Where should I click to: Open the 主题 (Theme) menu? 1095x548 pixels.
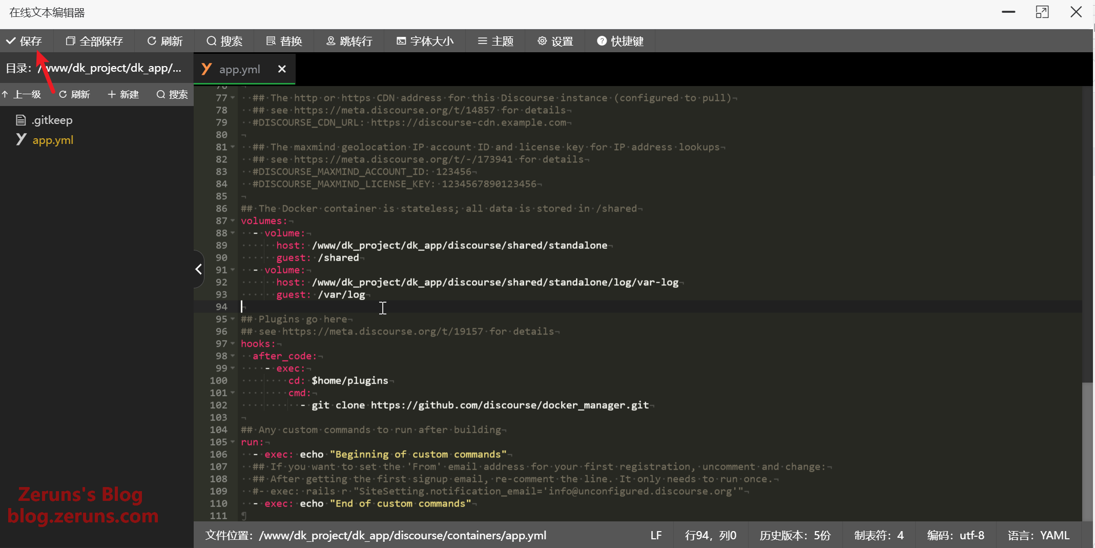pyautogui.click(x=495, y=41)
